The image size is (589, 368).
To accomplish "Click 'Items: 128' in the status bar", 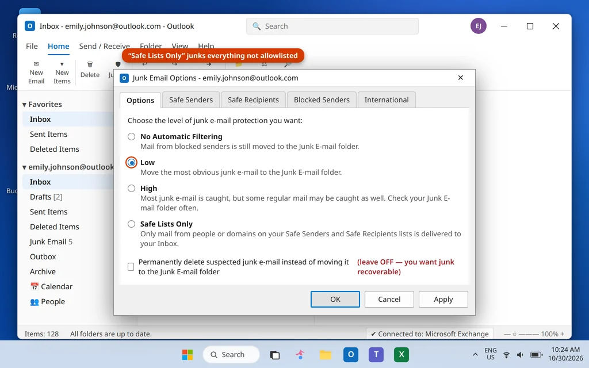I will [x=41, y=334].
